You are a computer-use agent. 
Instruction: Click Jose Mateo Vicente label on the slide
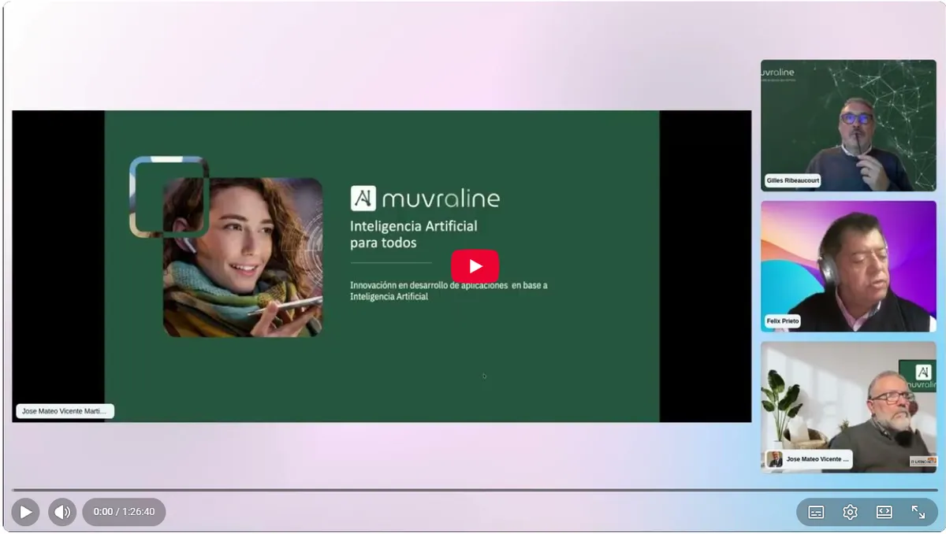tap(65, 411)
